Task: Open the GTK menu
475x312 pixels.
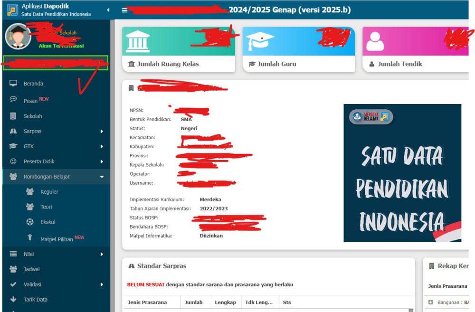Action: pos(29,146)
